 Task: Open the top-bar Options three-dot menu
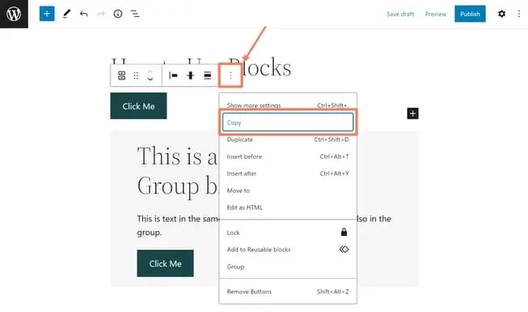click(x=518, y=14)
